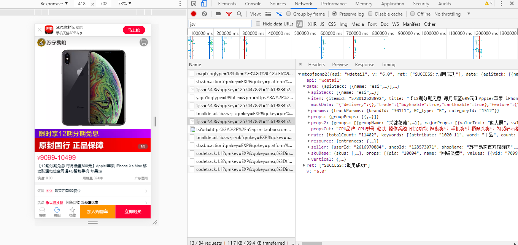The height and width of the screenshot is (245, 518).
Task: Open the Sources tab
Action: click(x=278, y=4)
